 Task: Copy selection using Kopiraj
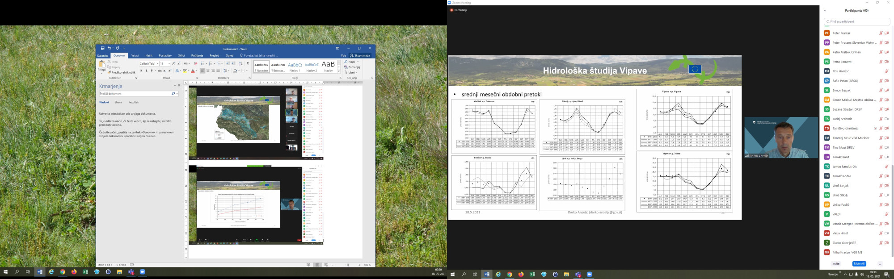pyautogui.click(x=114, y=67)
